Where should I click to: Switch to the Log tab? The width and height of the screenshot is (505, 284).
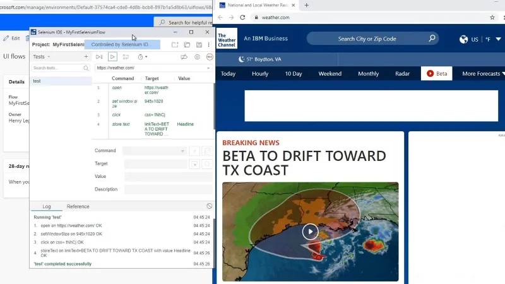tap(47, 206)
